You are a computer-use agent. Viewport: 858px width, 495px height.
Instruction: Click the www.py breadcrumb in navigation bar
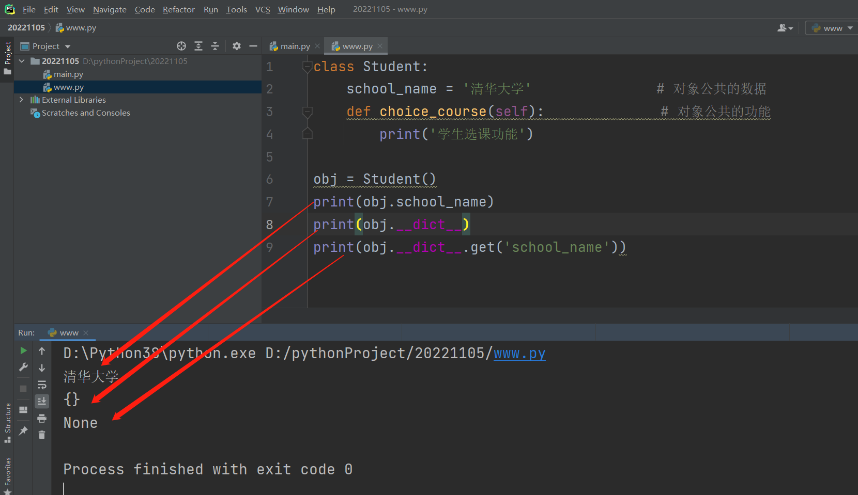point(76,28)
